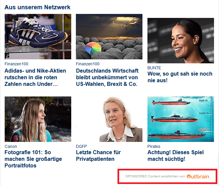Image resolution: width=219 pixels, height=186 pixels.
Task: Click the Outbrain logo
Action: coord(198,176)
